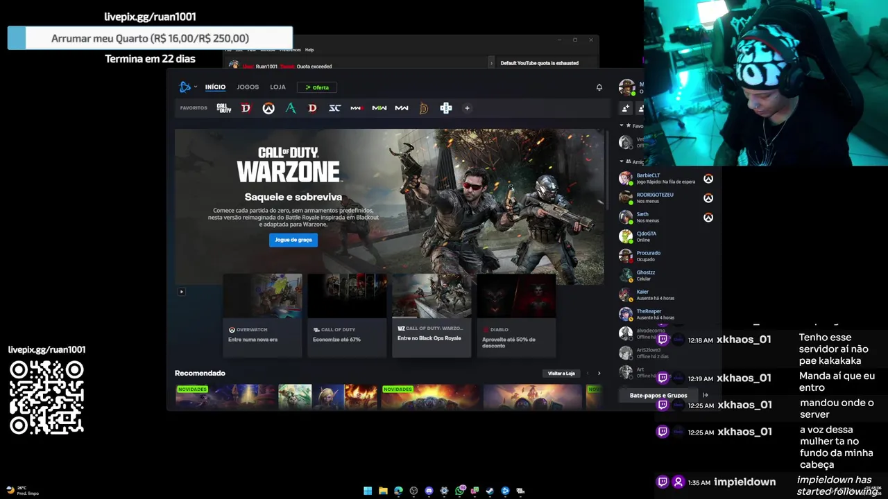Open OBS Studio from the taskbar
Image resolution: width=888 pixels, height=499 pixels.
coord(413,491)
